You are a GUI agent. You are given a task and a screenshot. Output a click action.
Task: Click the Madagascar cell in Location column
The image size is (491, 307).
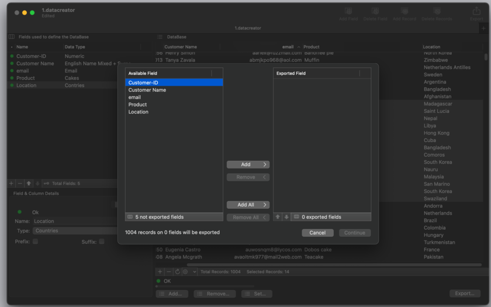click(438, 104)
